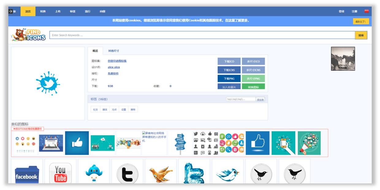The image size is (380, 190).
Task: Click the 多尺寸PNG button
Action: tap(253, 79)
